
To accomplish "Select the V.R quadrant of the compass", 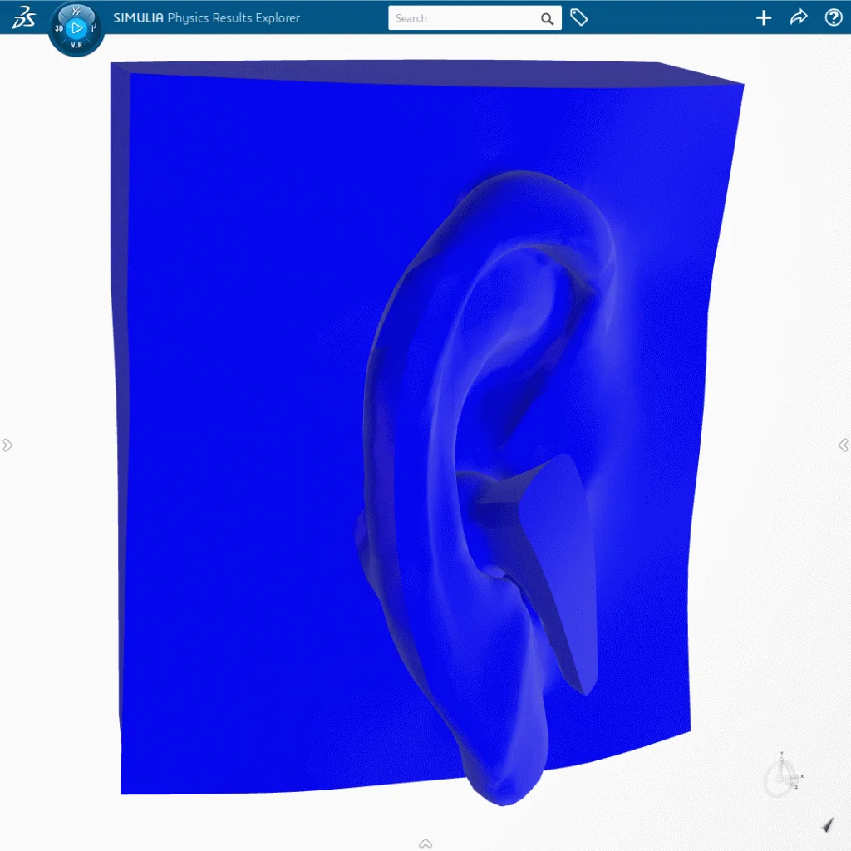I will pyautogui.click(x=76, y=45).
